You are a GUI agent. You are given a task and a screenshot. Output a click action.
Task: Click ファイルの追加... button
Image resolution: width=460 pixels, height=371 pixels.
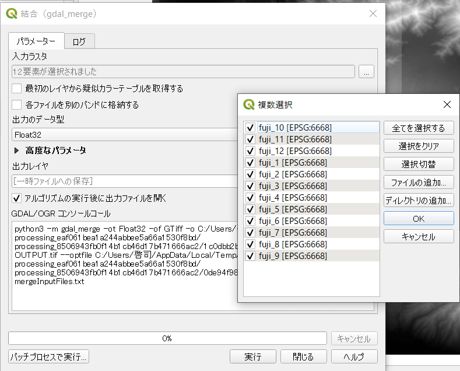tap(419, 182)
